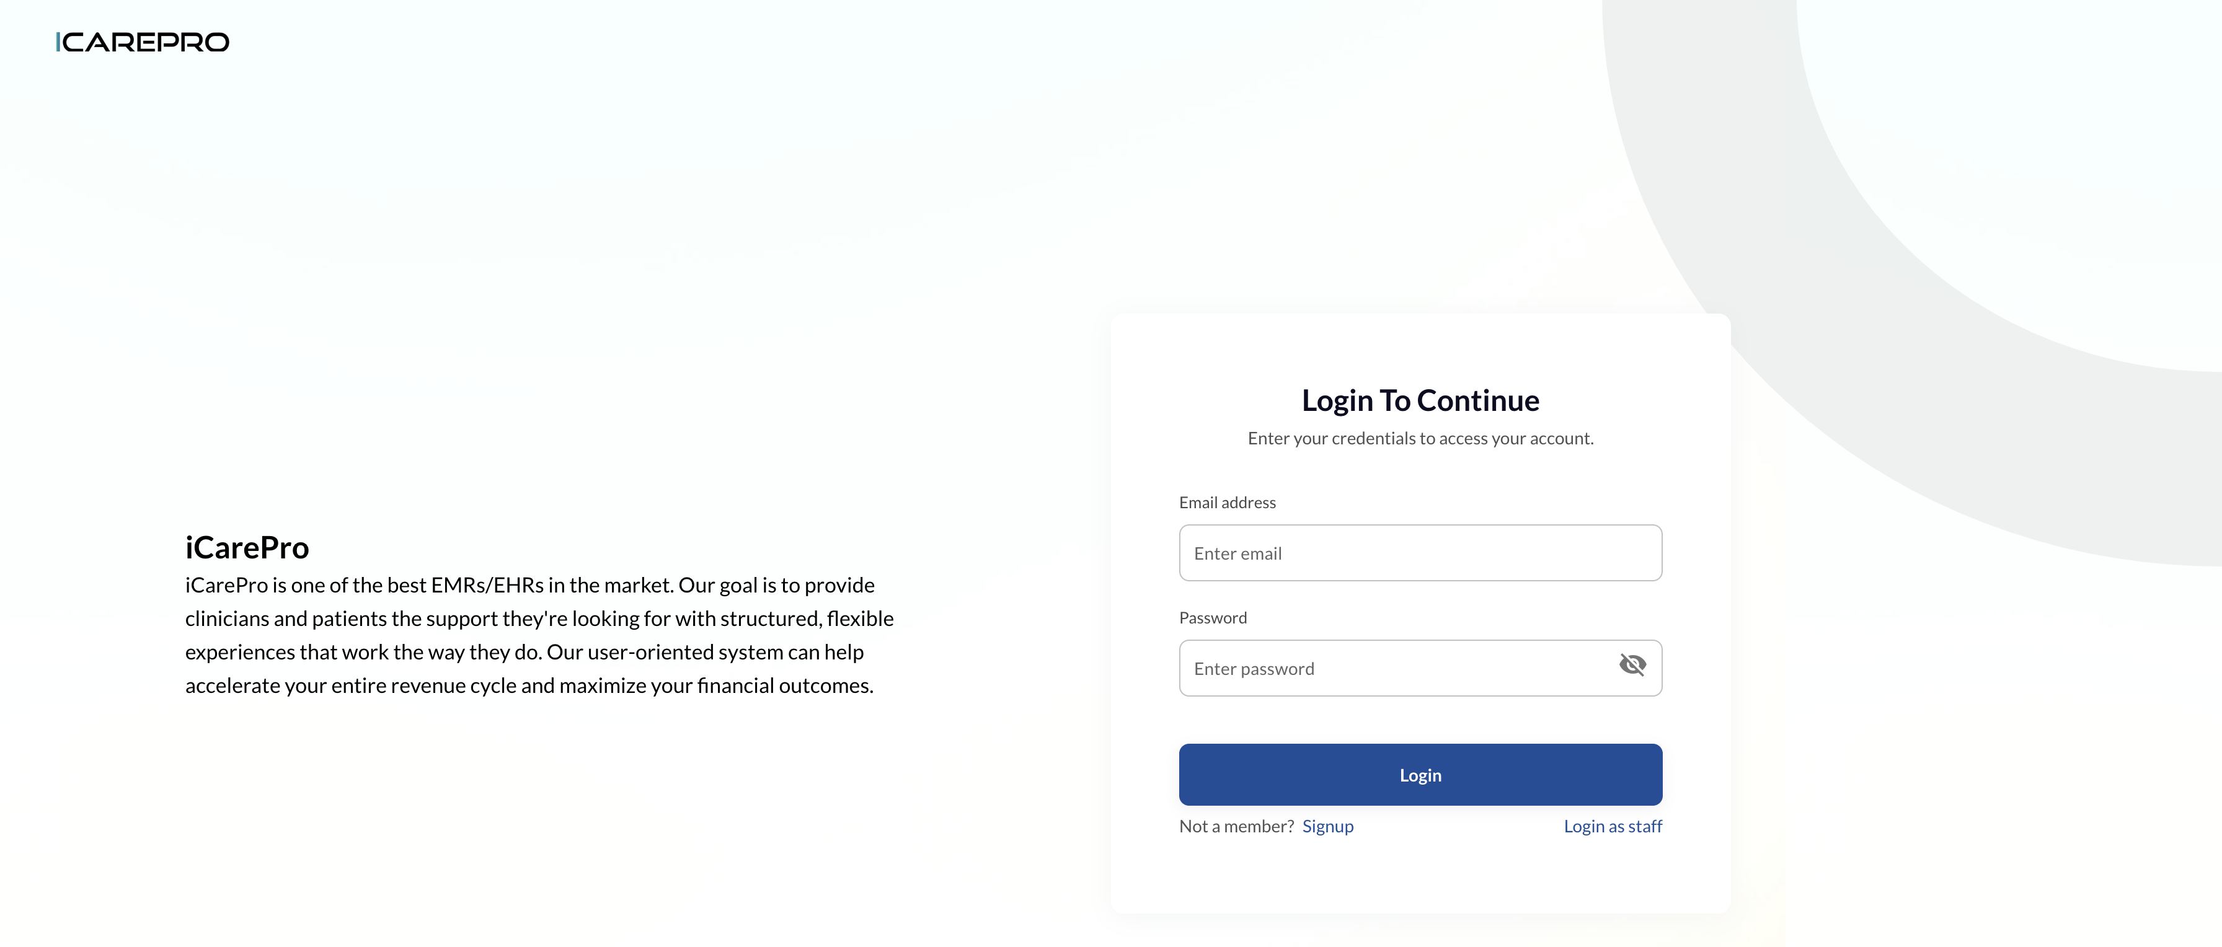Click the Password field label
This screenshot has height=947, width=2222.
1213,617
